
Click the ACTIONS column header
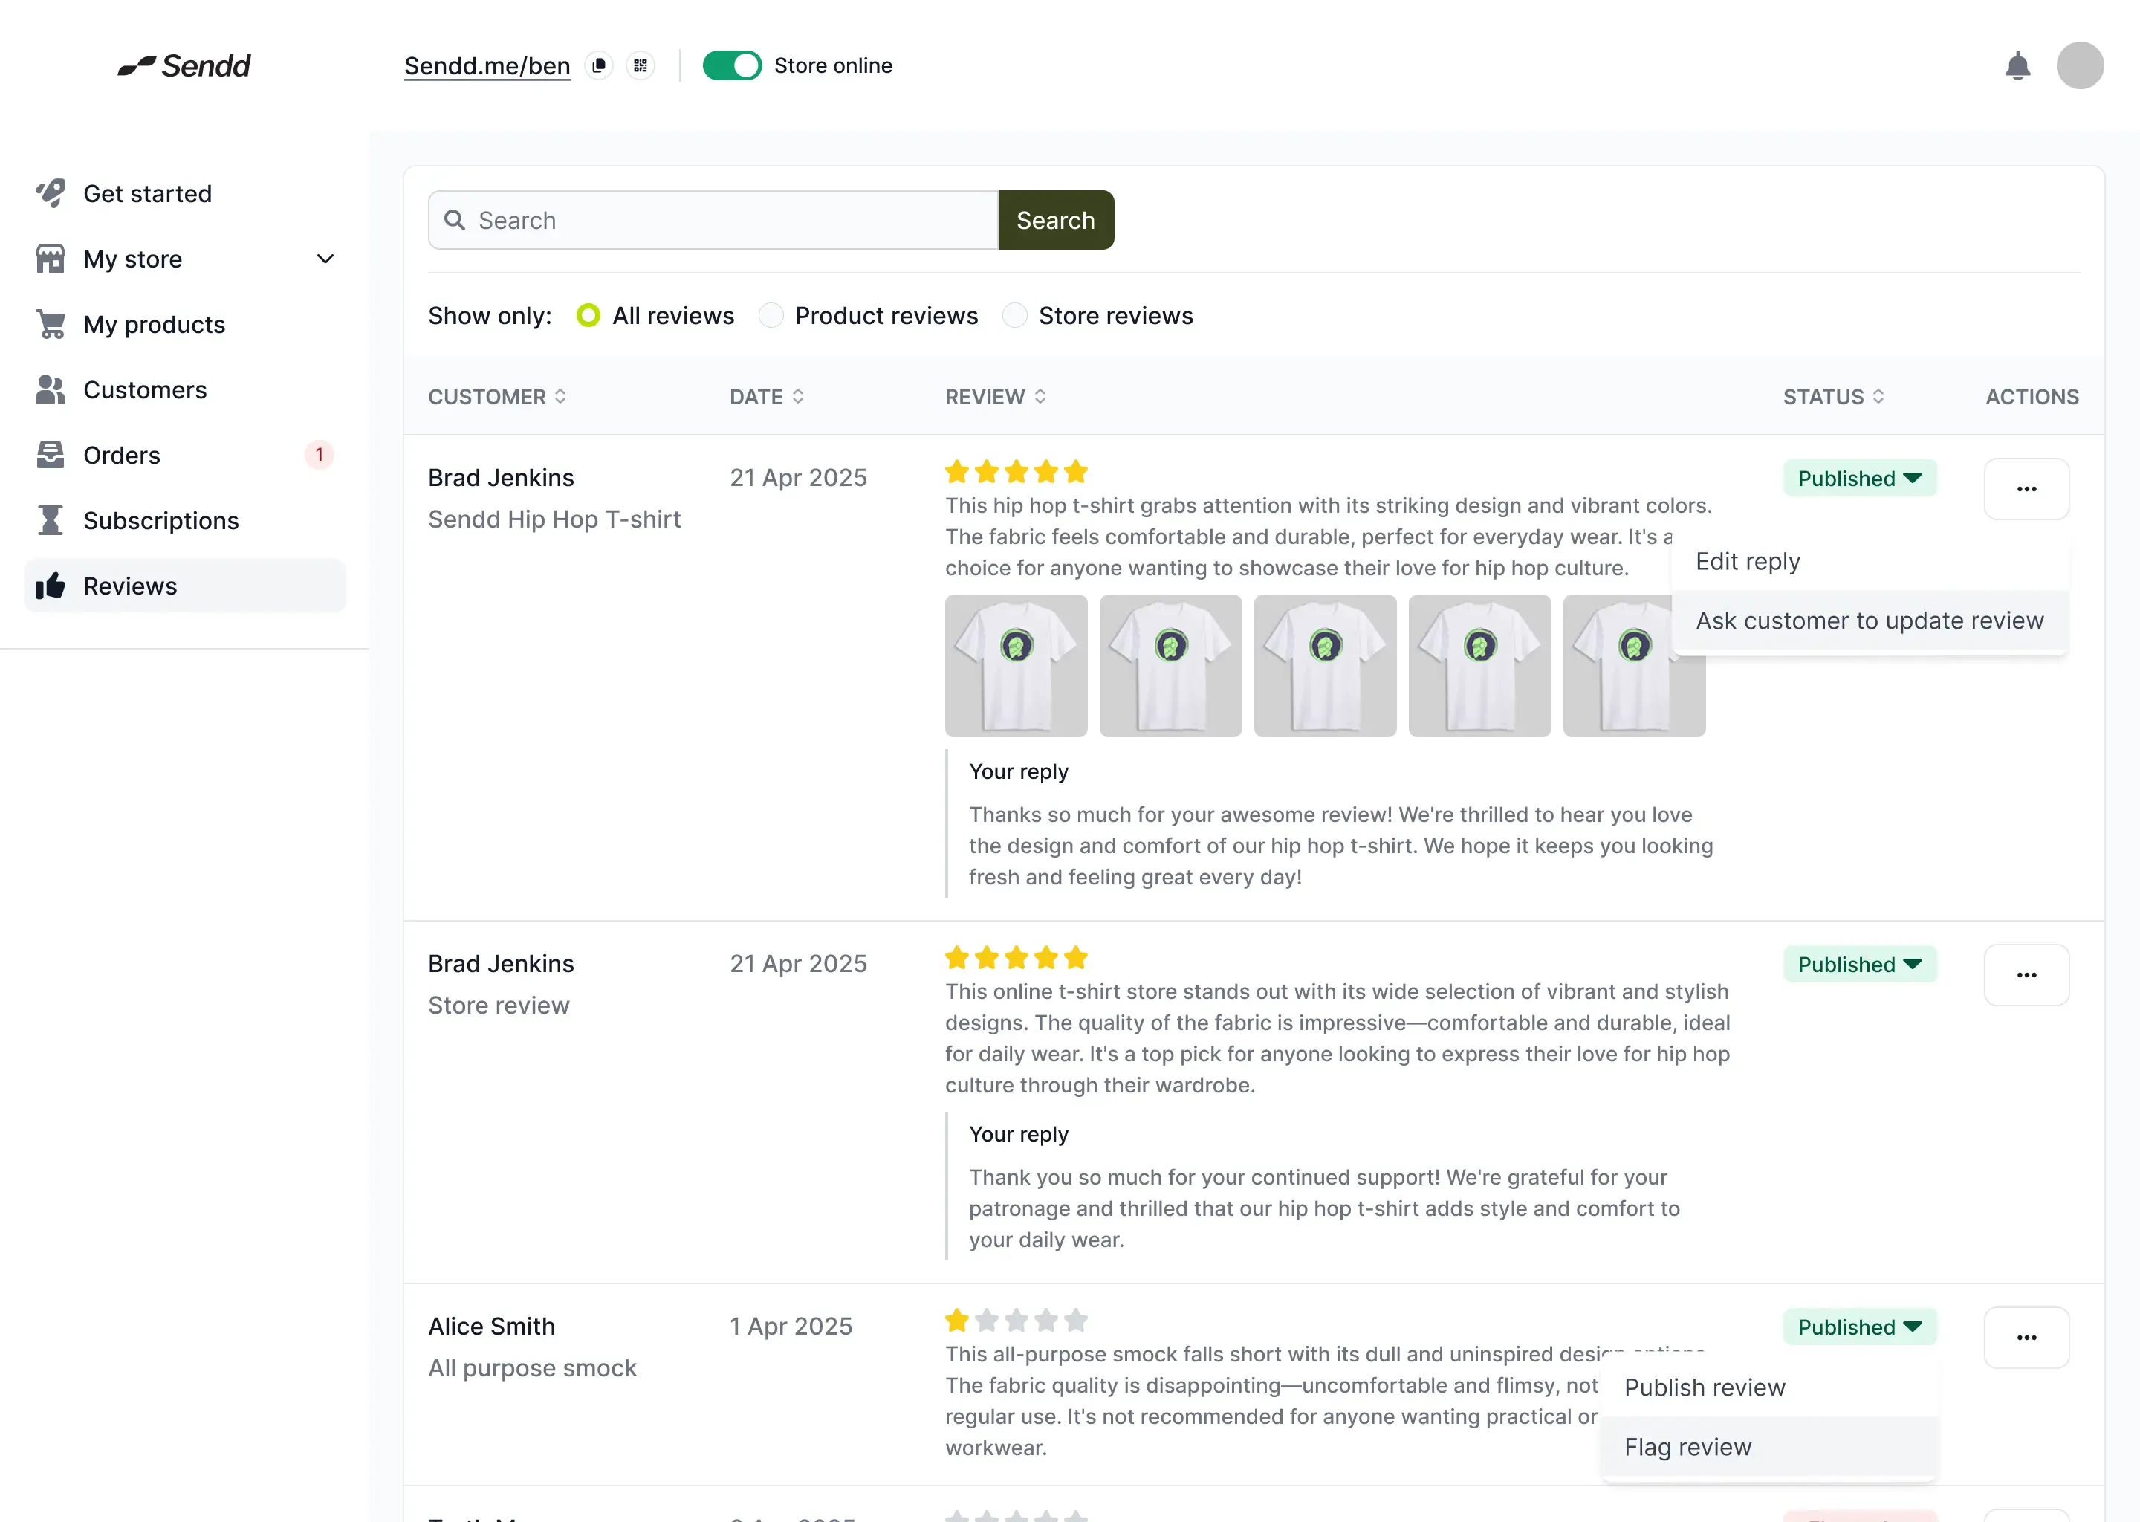coord(2032,396)
